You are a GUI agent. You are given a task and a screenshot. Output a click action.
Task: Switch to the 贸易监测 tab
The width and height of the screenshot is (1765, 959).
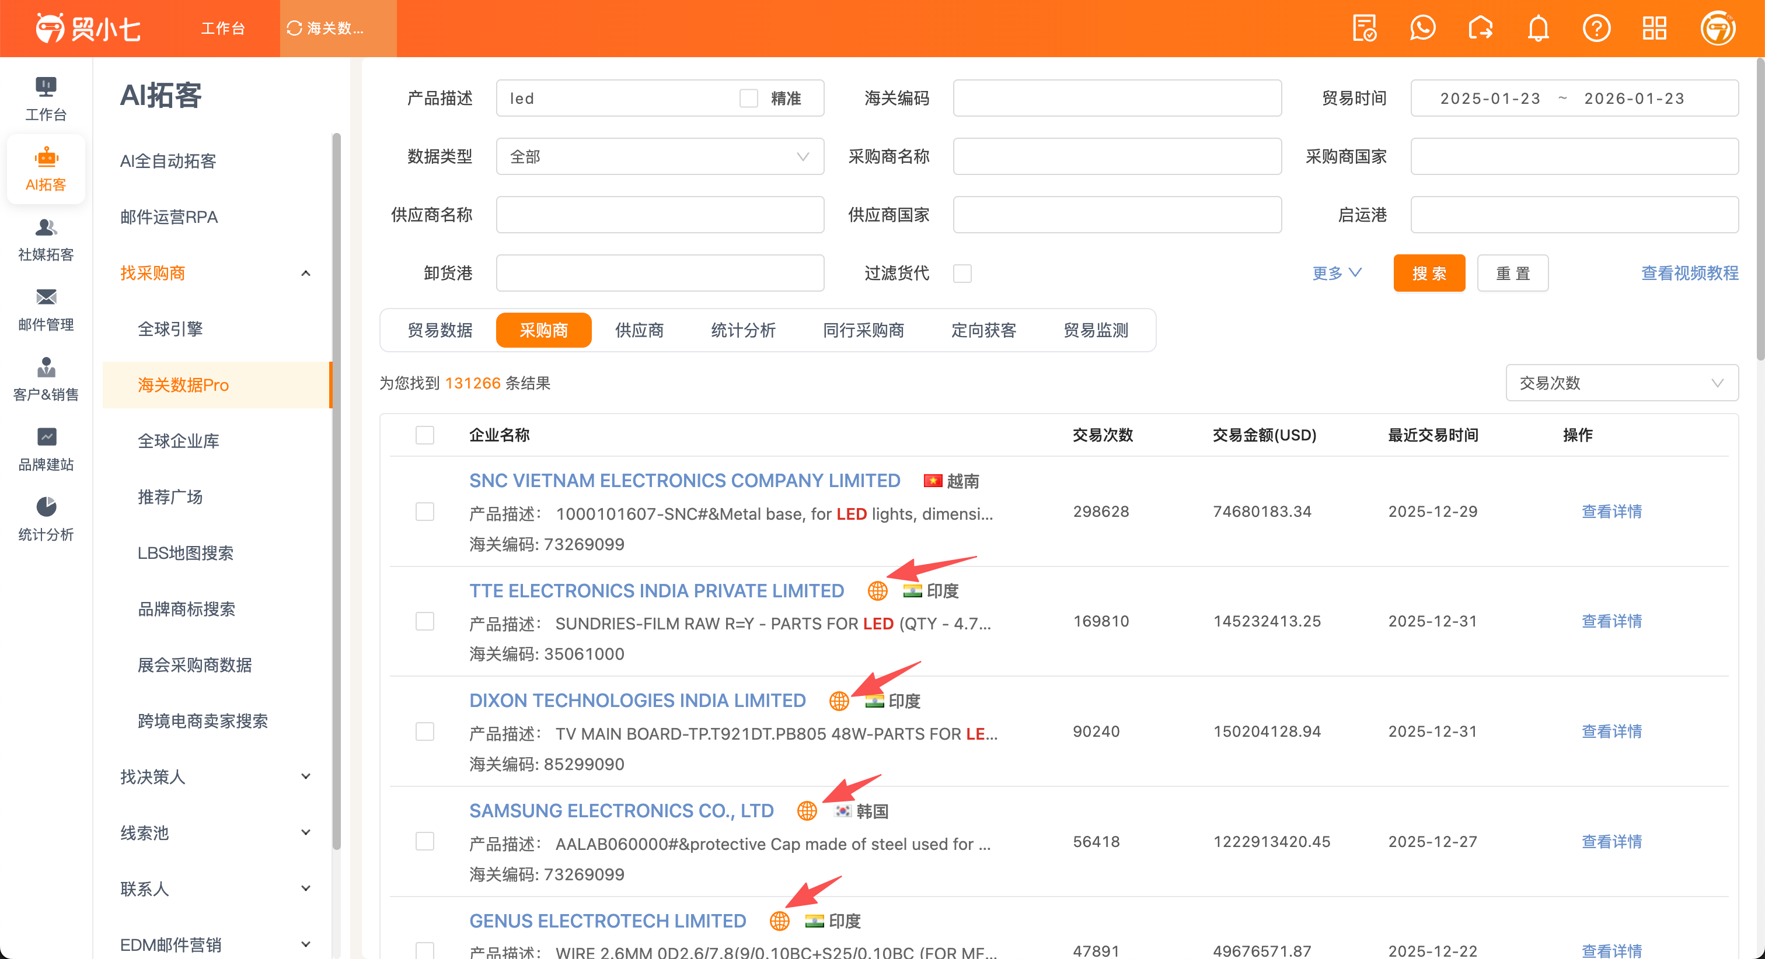point(1096,330)
